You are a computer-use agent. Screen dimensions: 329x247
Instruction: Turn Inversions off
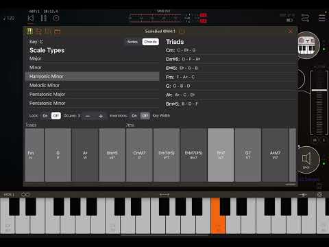tap(145, 116)
